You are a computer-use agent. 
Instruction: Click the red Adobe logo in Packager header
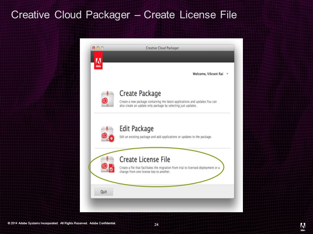pos(98,60)
